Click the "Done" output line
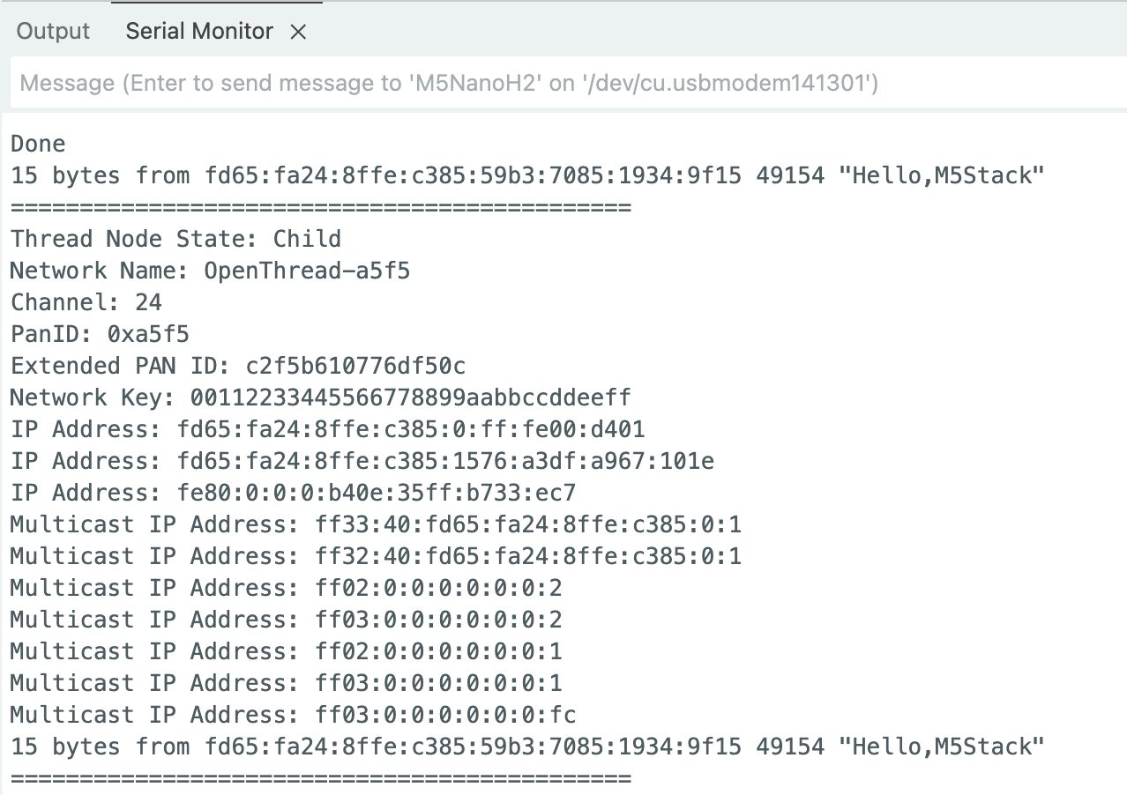Screen dimensions: 1127x795 [38, 144]
